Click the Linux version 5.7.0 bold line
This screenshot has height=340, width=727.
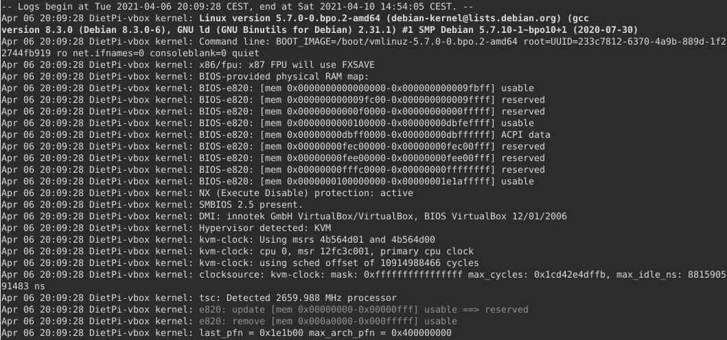click(320, 24)
